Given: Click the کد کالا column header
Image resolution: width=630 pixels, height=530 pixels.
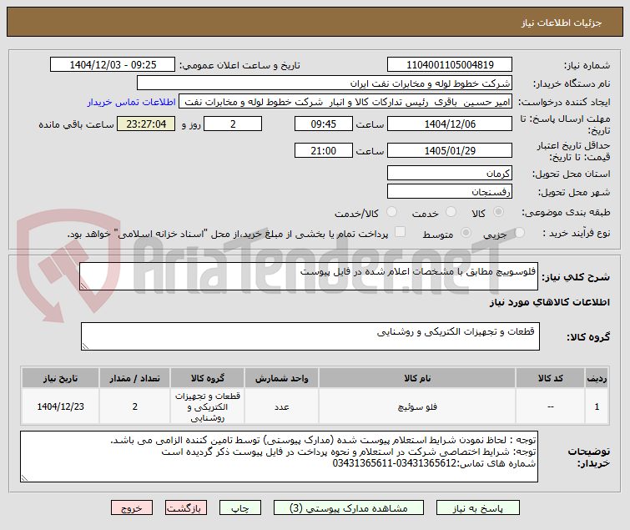Looking at the screenshot, I should [x=550, y=378].
